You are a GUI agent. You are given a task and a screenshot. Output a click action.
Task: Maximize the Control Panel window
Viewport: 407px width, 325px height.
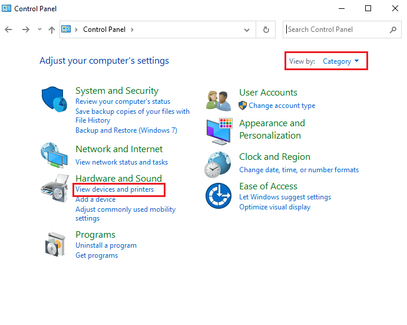tap(368, 8)
